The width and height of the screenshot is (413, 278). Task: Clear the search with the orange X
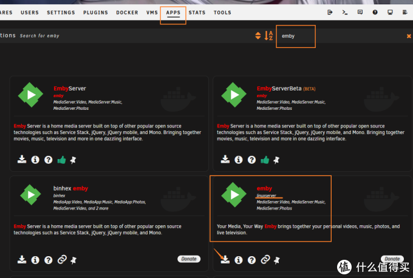click(409, 36)
